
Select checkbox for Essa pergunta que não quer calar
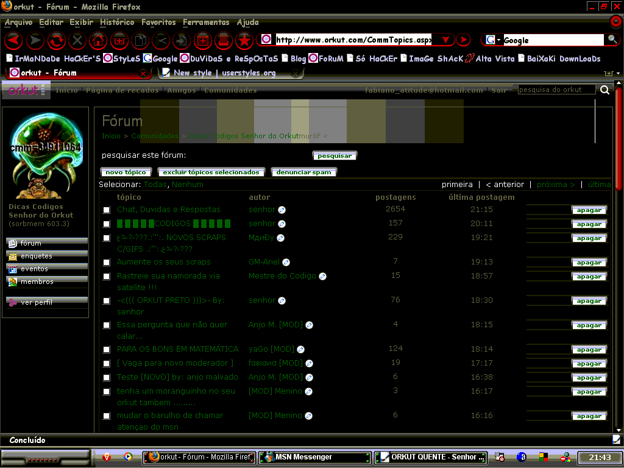(106, 325)
